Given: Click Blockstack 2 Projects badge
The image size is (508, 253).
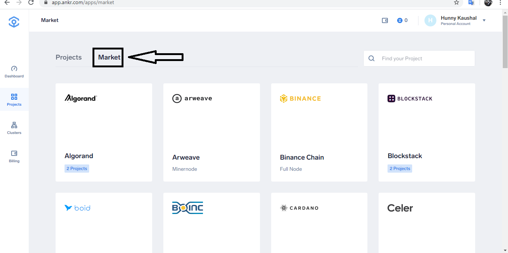Looking at the screenshot, I should click(400, 169).
